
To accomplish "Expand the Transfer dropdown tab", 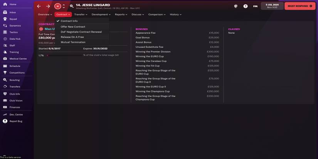I will click(81, 15).
